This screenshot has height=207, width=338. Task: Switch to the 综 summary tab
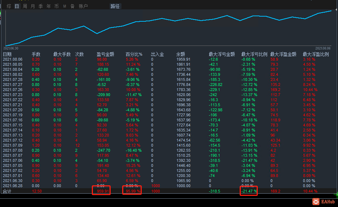pos(9,6)
